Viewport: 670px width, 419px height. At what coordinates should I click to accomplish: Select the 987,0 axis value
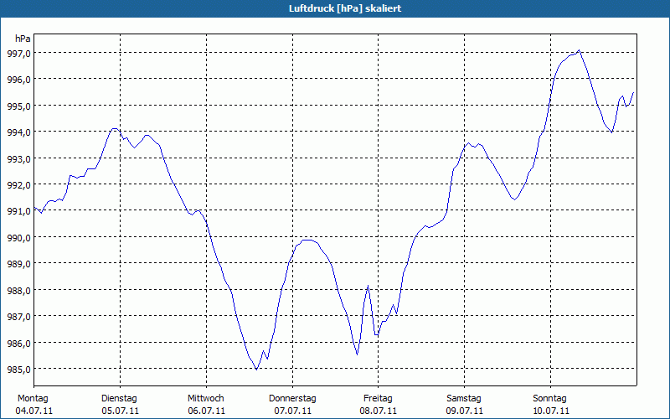[18, 317]
